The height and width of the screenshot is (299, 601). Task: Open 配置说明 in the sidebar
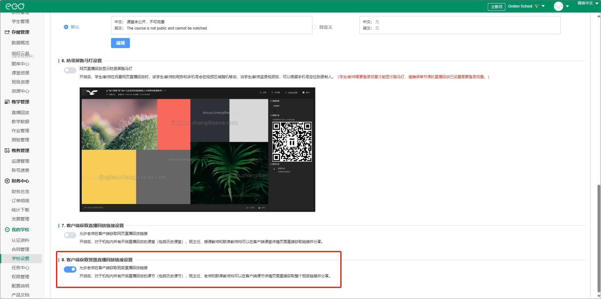click(x=20, y=286)
